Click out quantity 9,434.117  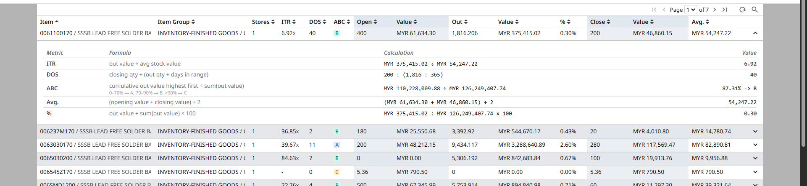[465, 145]
